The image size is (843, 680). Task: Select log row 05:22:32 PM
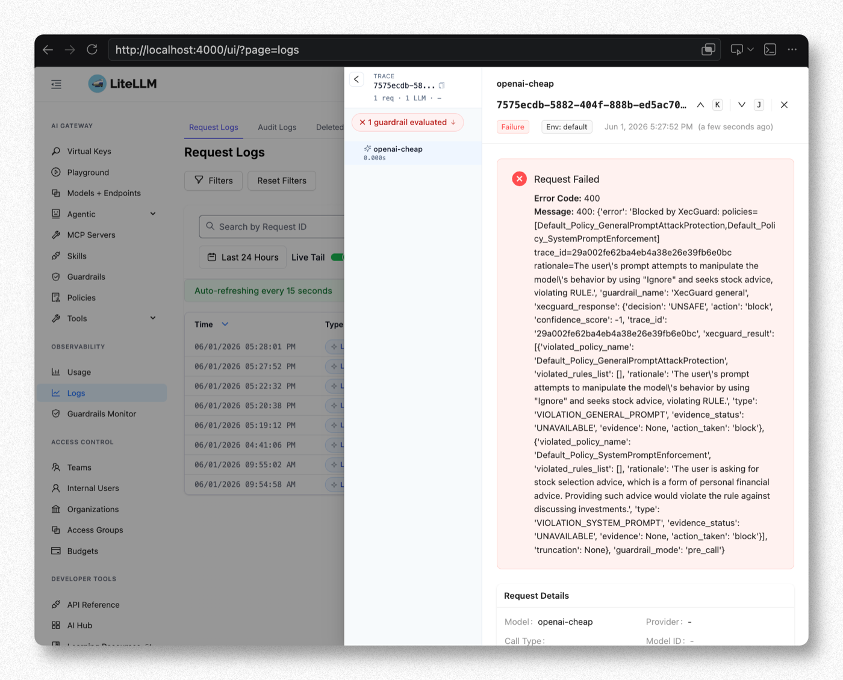pyautogui.click(x=264, y=386)
